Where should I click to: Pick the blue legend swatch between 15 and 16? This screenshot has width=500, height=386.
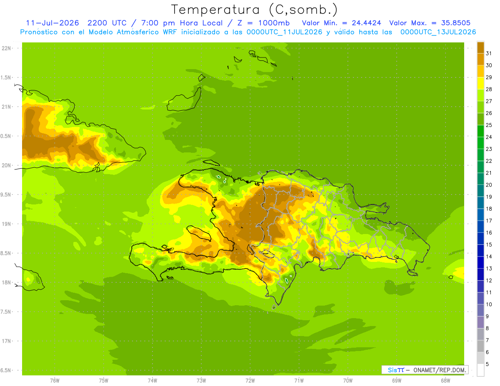(x=480, y=239)
